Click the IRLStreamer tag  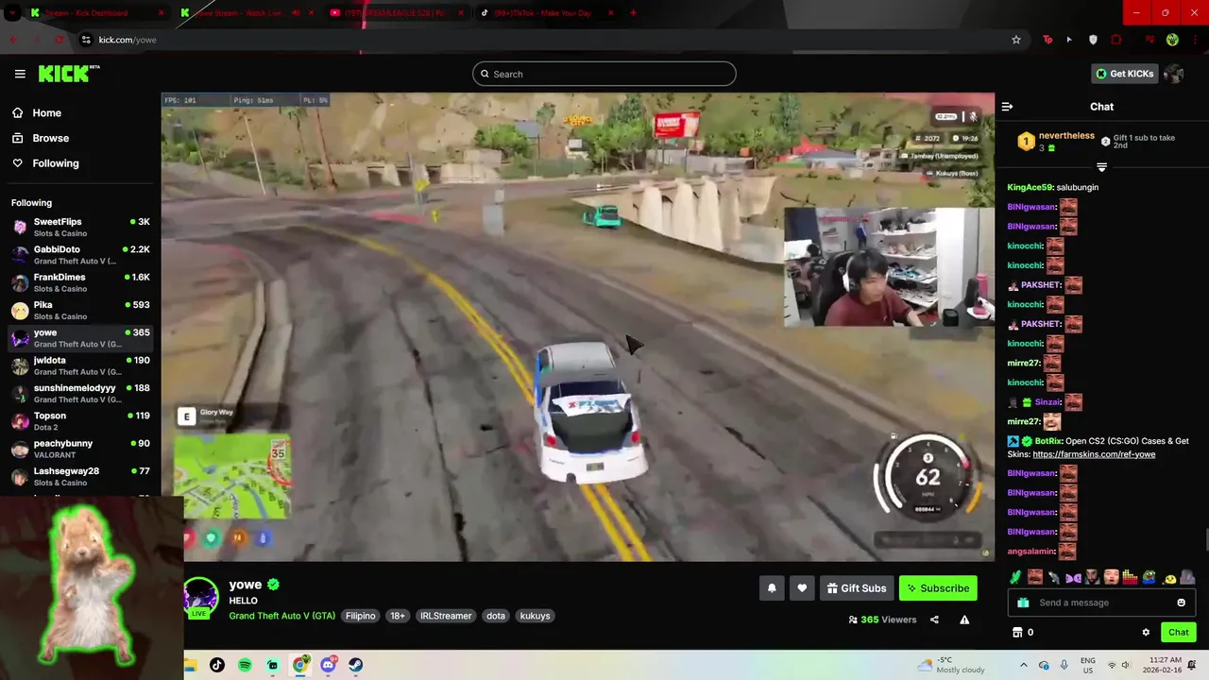[446, 616]
